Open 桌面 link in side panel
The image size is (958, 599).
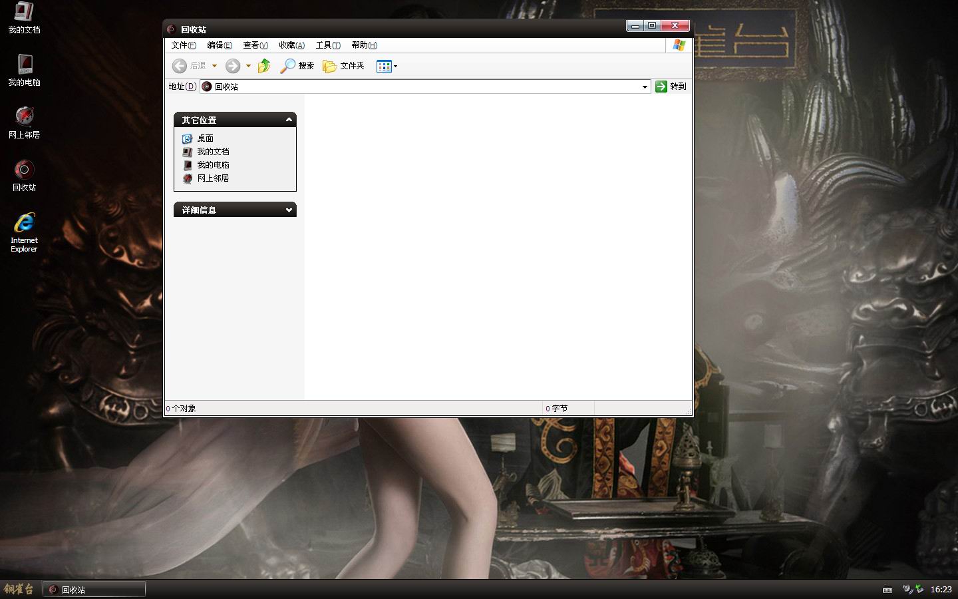click(198, 138)
